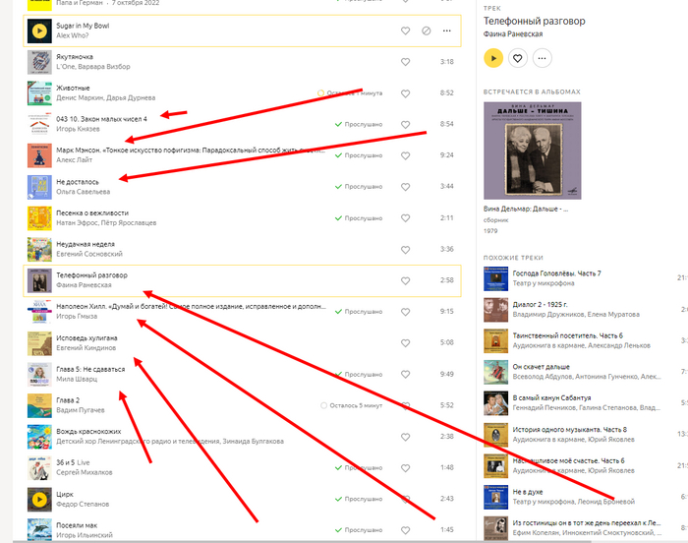Open artist Евгений Сосновский link

(x=89, y=254)
